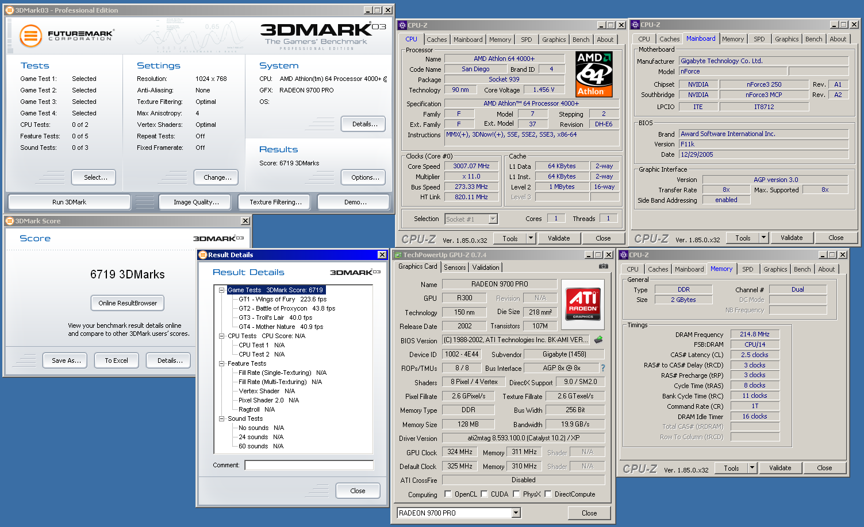Click Validate in CPU-Z Mainboard window
This screenshot has height=527, width=864.
(x=792, y=238)
